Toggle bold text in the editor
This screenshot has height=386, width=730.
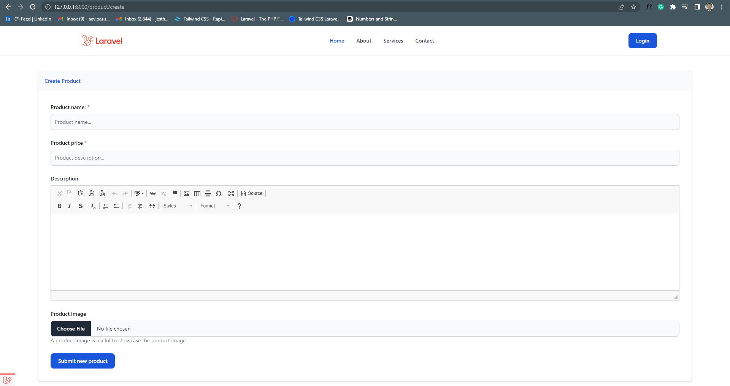click(60, 206)
